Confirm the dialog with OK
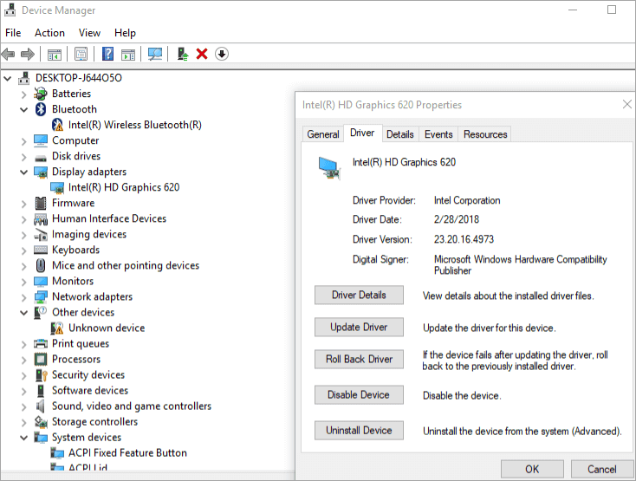This screenshot has width=636, height=481. [x=532, y=469]
